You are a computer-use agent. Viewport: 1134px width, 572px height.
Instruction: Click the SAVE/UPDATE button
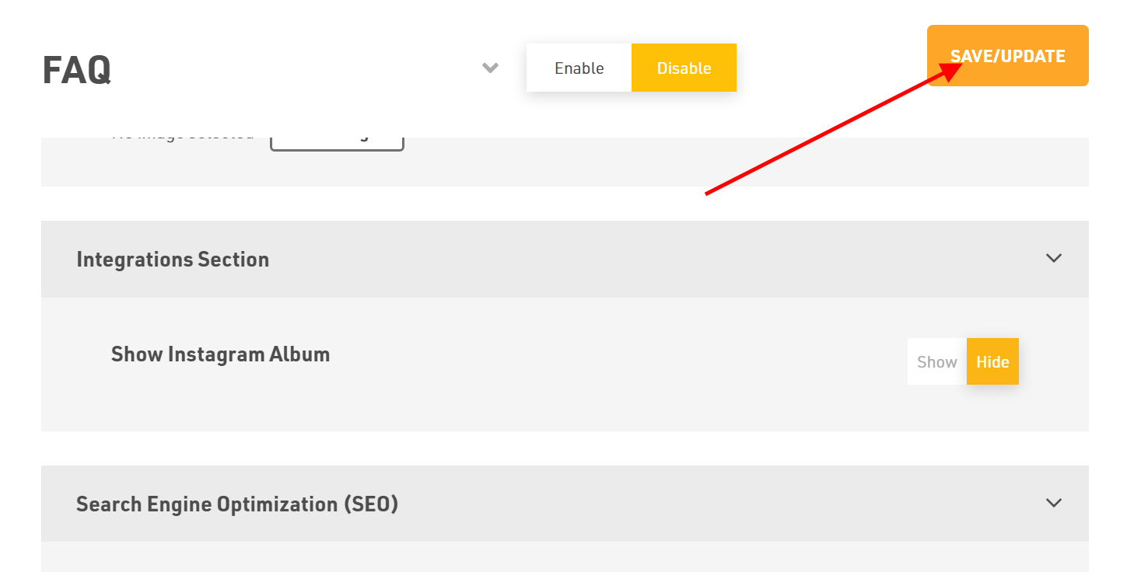tap(1007, 56)
